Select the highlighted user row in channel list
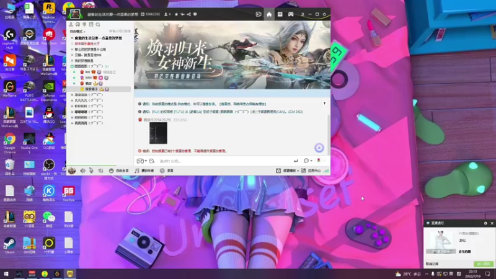This screenshot has width=496, height=279. point(99,89)
